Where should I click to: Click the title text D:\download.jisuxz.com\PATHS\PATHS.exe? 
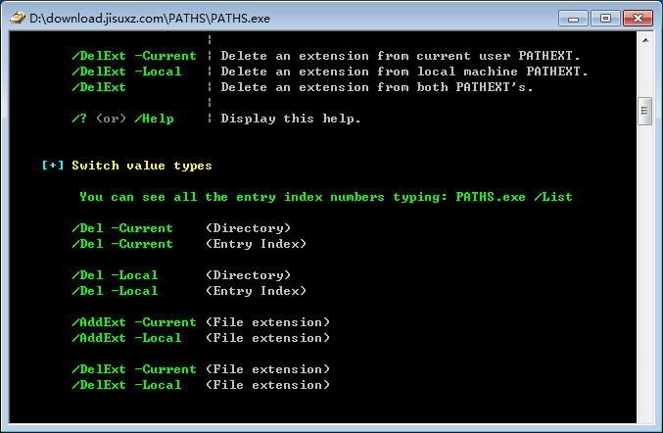[150, 19]
